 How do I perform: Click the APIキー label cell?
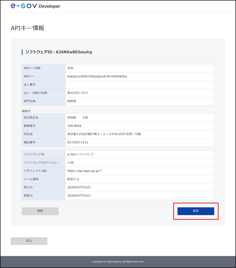pos(44,76)
